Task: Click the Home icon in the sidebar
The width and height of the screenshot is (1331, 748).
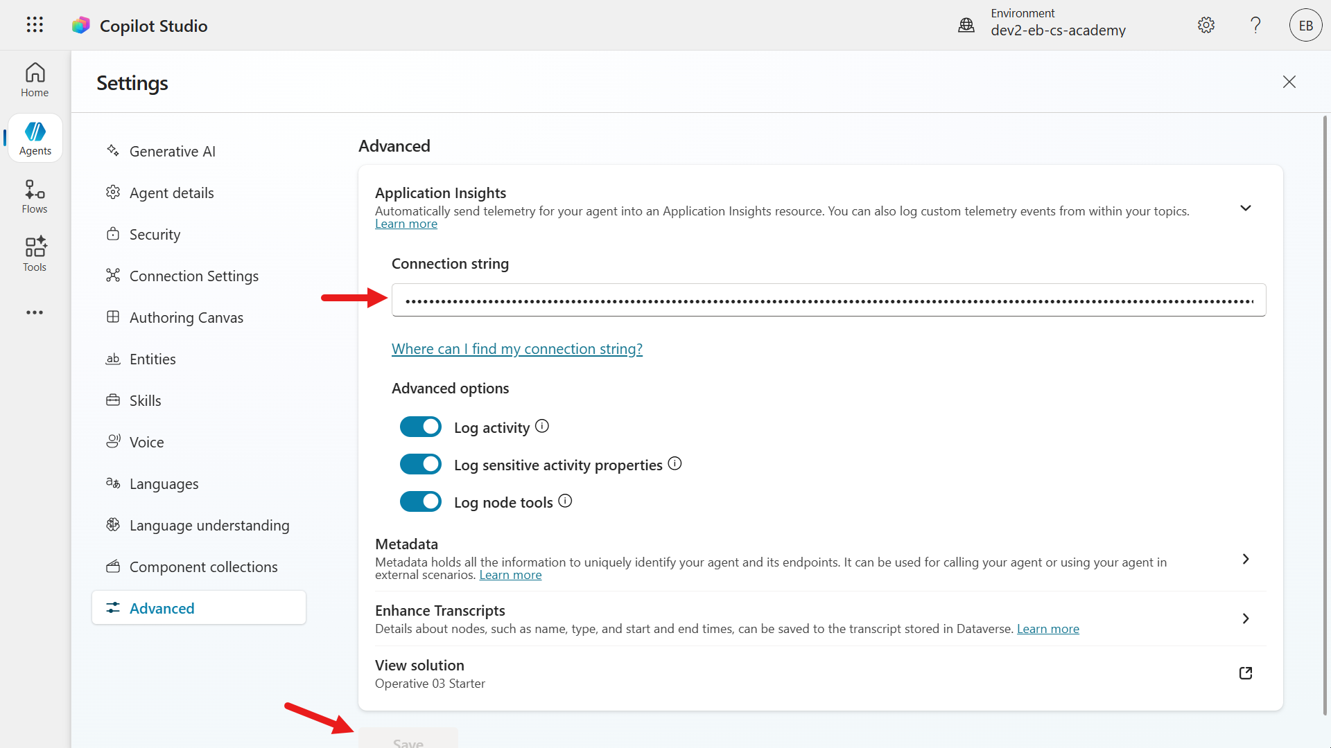Action: click(35, 79)
